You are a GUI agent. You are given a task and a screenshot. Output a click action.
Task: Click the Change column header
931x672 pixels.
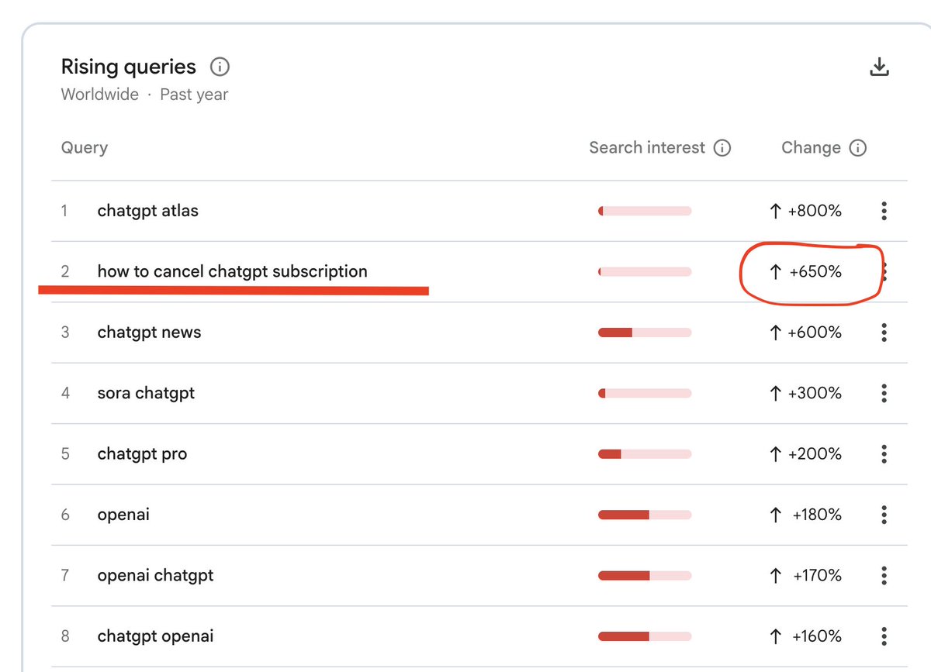click(811, 148)
